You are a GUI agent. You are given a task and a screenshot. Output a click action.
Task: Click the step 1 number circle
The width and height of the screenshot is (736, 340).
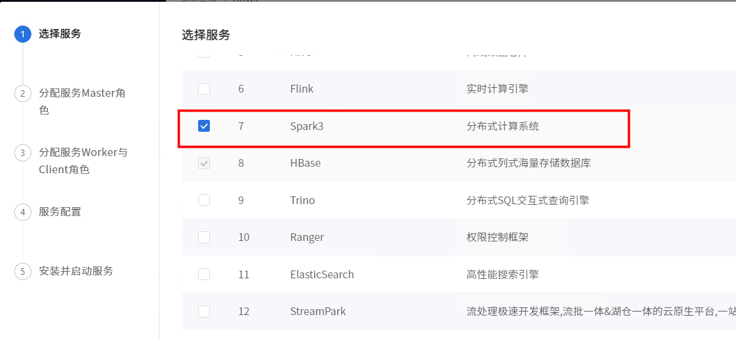23,34
